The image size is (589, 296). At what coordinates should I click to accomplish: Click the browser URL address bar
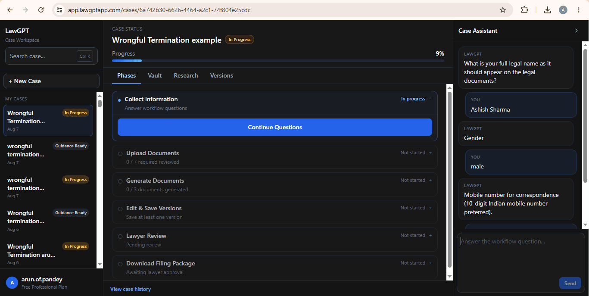pyautogui.click(x=283, y=10)
